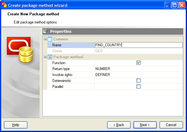Collapse the Common section
Image resolution: width=187 pixels, height=132 pixels.
45,39
